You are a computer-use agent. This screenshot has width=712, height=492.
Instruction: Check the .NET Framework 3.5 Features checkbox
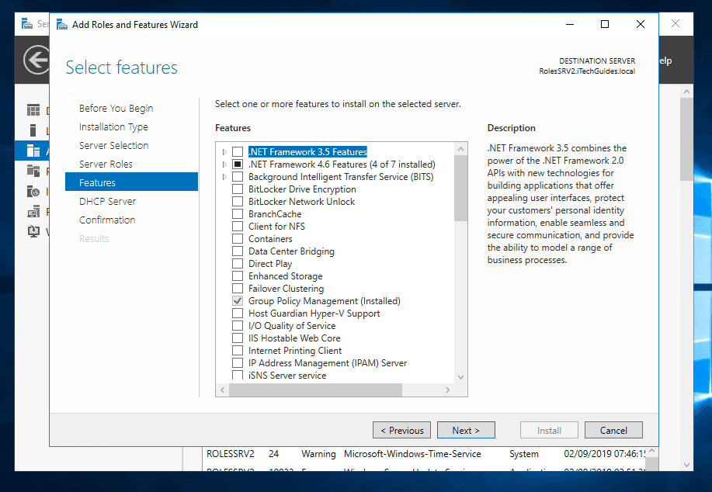click(x=238, y=151)
